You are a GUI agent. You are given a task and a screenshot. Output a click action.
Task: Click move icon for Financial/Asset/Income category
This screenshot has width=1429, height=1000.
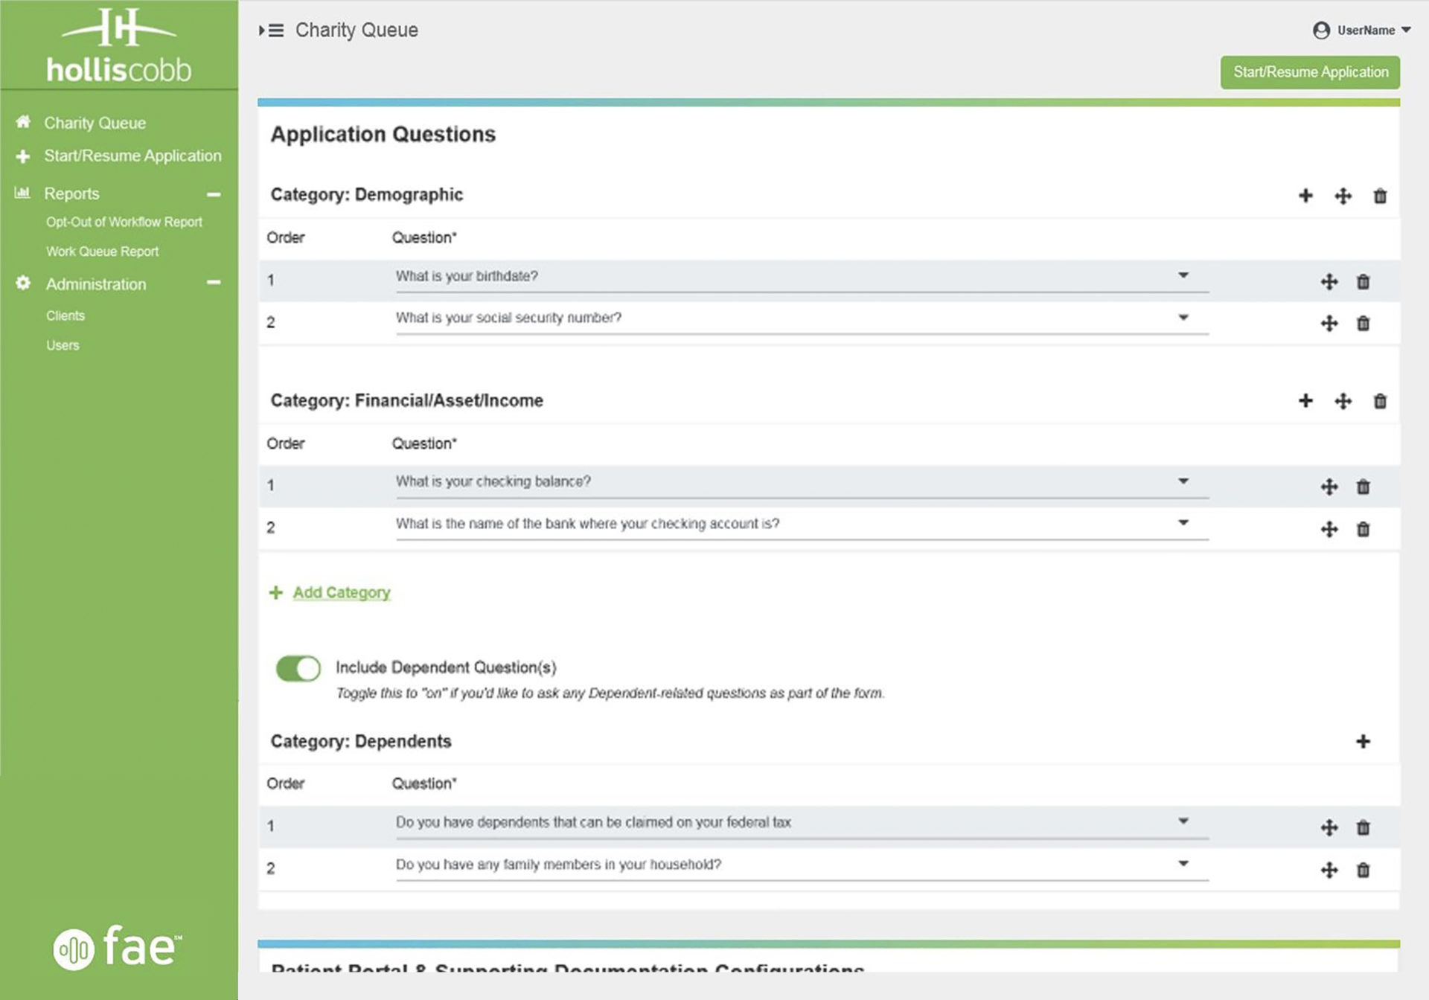pyautogui.click(x=1343, y=401)
